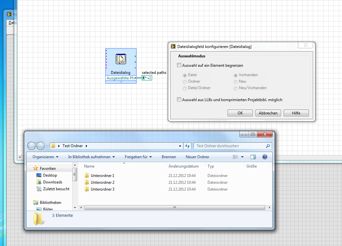342x246 pixels.
Task: Click file list scroll left arrow
Action: pos(81,207)
